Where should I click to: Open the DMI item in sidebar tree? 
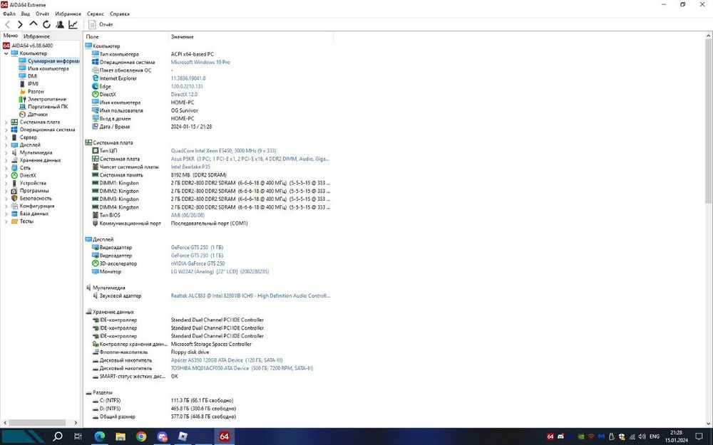point(29,76)
